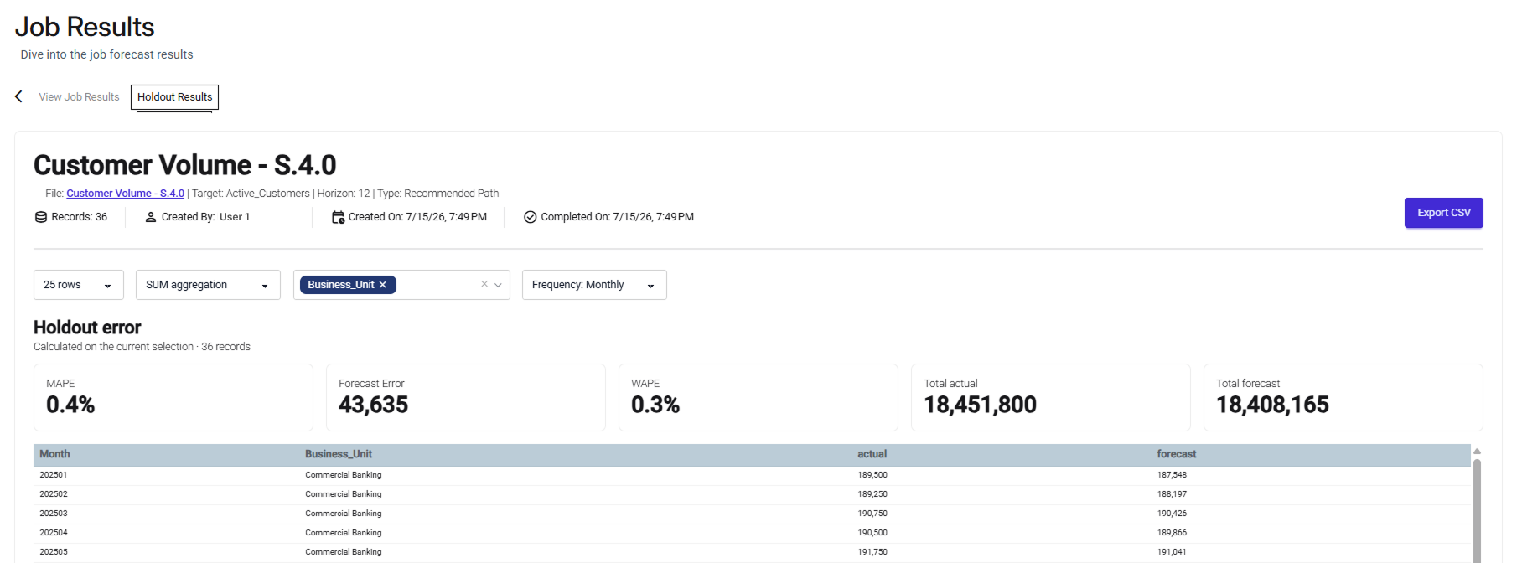Viewport: 1522px width, 563px height.
Task: Click Commercial Banking in the 202501 row
Action: point(344,475)
